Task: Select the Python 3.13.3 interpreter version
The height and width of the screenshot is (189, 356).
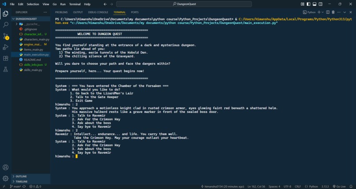Action: tap(325, 186)
